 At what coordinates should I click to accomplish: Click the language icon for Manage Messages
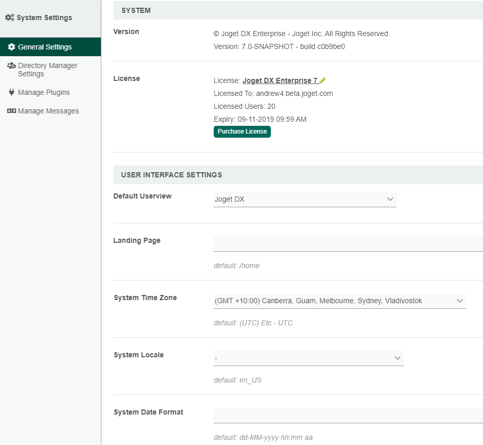pos(11,111)
